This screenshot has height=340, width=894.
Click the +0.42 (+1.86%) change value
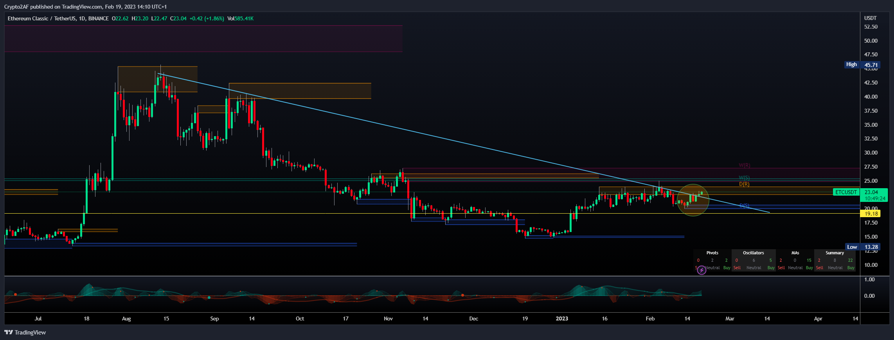pyautogui.click(x=207, y=18)
